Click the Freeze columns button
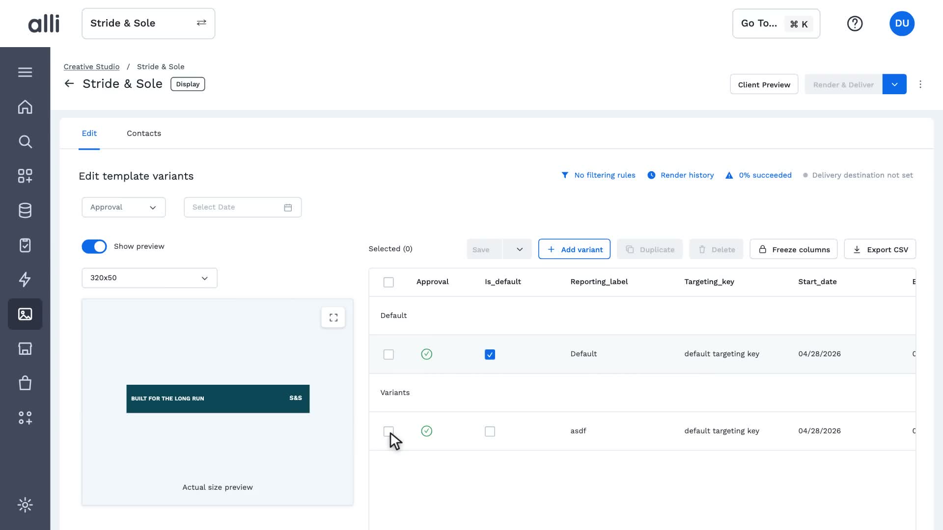Image resolution: width=943 pixels, height=530 pixels. (x=794, y=249)
